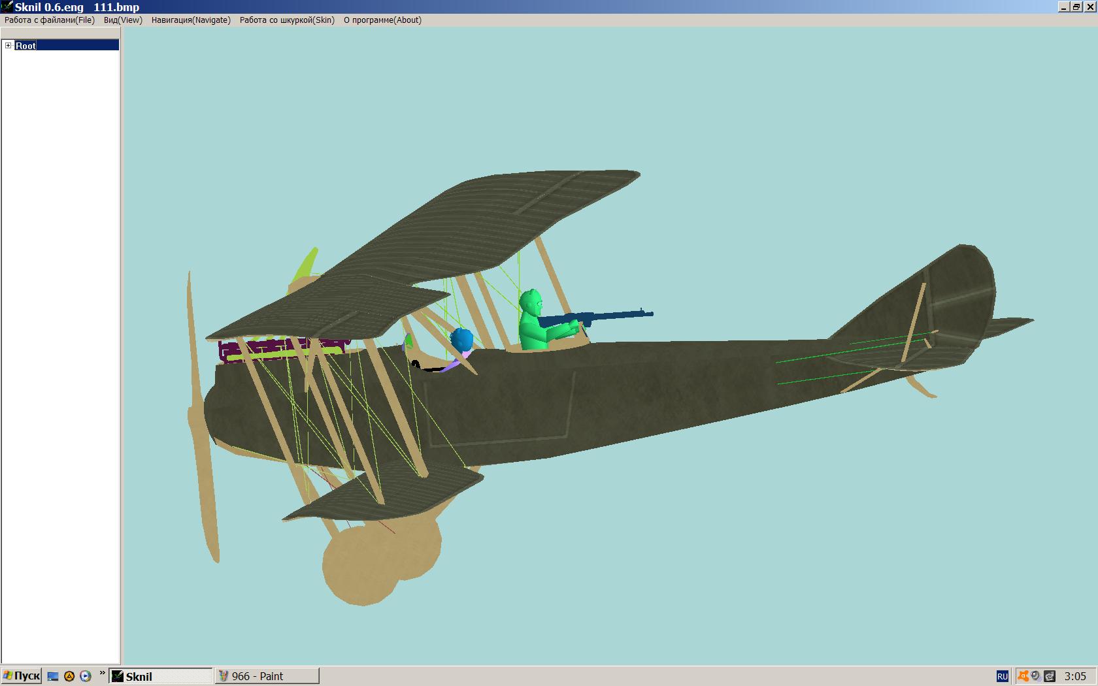
Task: Click the dark snail-like tray icon
Action: pyautogui.click(x=1050, y=676)
